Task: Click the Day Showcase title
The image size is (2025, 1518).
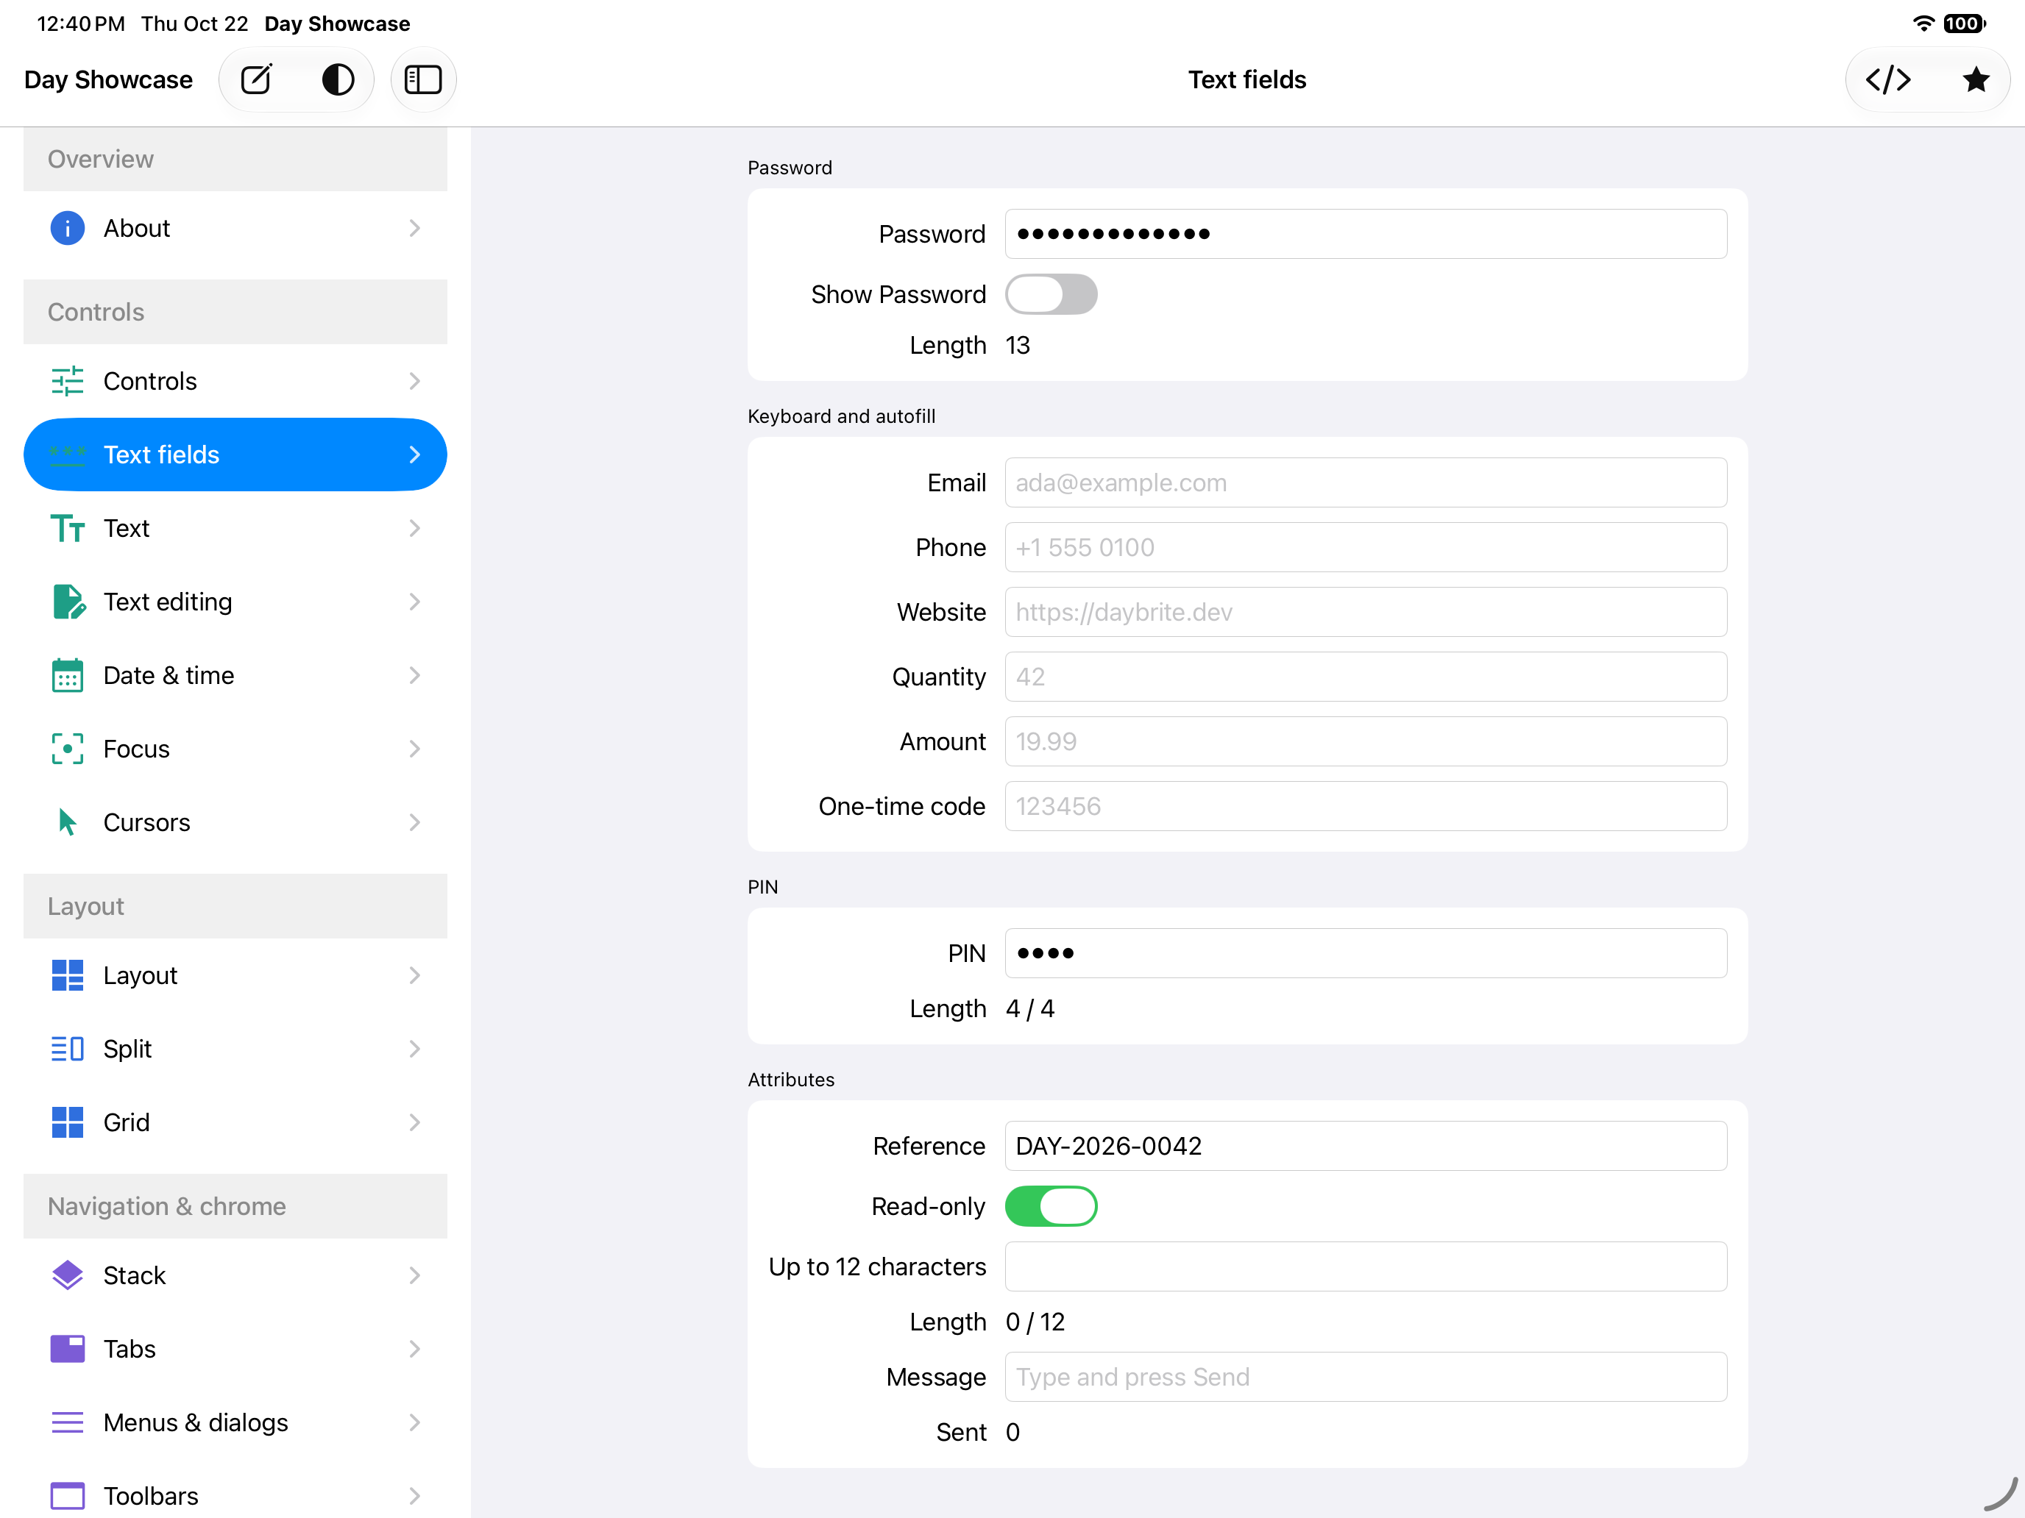Action: point(108,79)
